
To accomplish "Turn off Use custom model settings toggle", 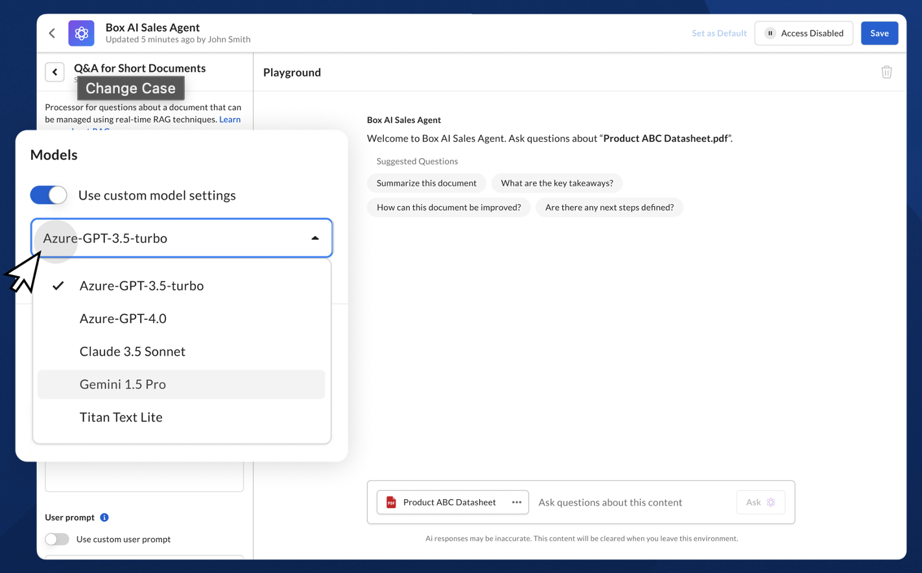I will (49, 195).
